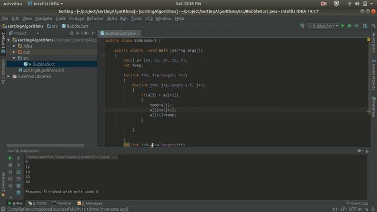Hide the Project panel with the hide icon
This screenshot has width=377, height=212.
pyautogui.click(x=93, y=33)
